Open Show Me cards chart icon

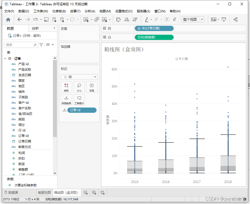213,20
